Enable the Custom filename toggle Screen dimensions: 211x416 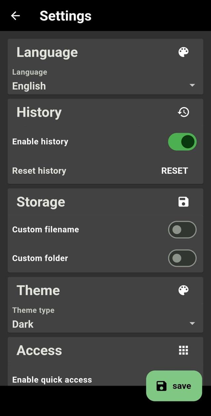pyautogui.click(x=182, y=229)
